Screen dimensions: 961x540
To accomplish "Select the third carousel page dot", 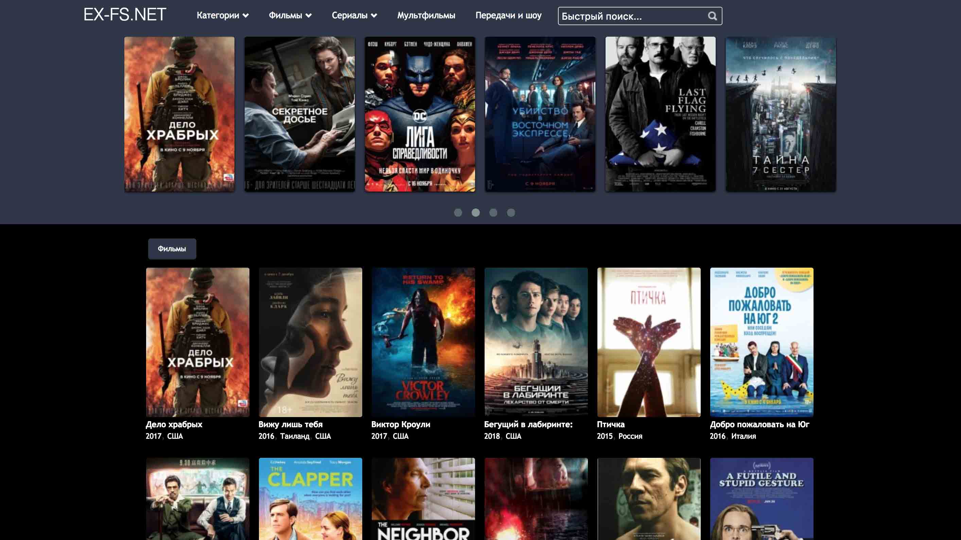I will [x=493, y=213].
